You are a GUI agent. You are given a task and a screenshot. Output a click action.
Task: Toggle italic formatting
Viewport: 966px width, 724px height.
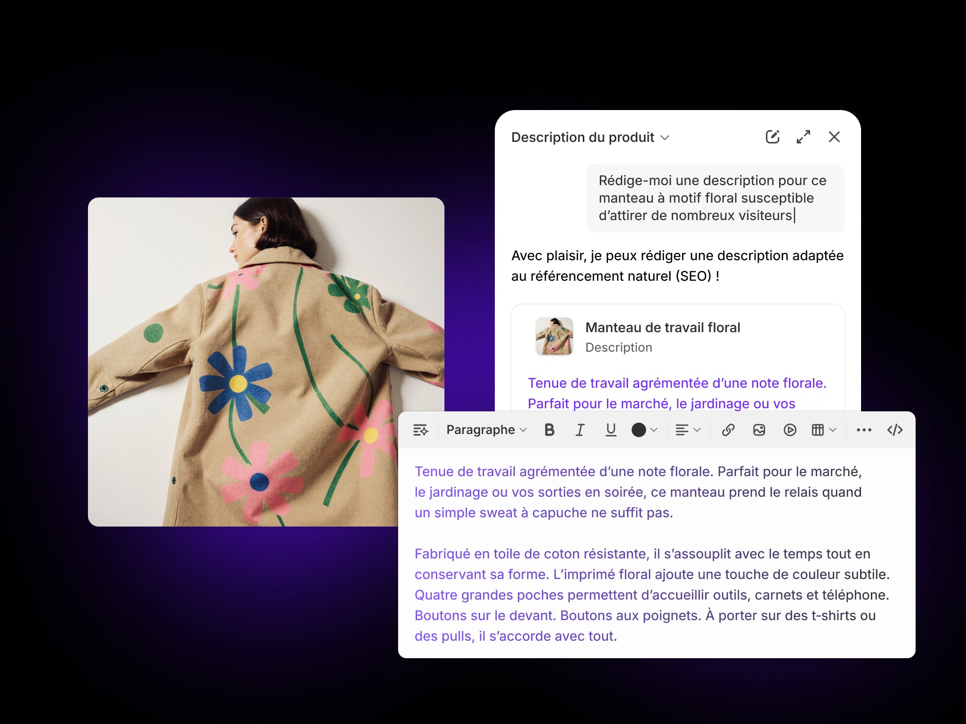coord(580,430)
